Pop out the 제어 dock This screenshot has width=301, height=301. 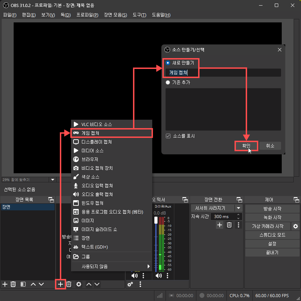(x=296, y=199)
